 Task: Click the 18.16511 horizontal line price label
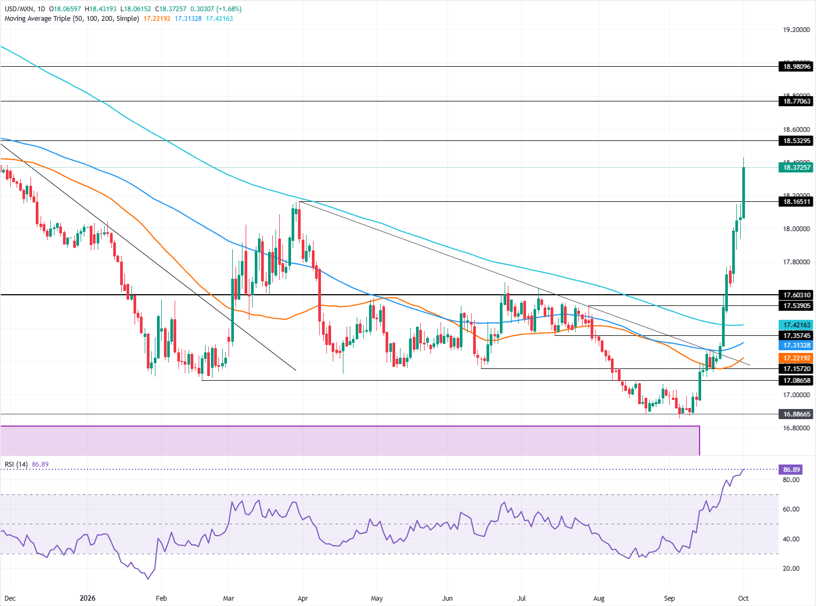pos(796,202)
